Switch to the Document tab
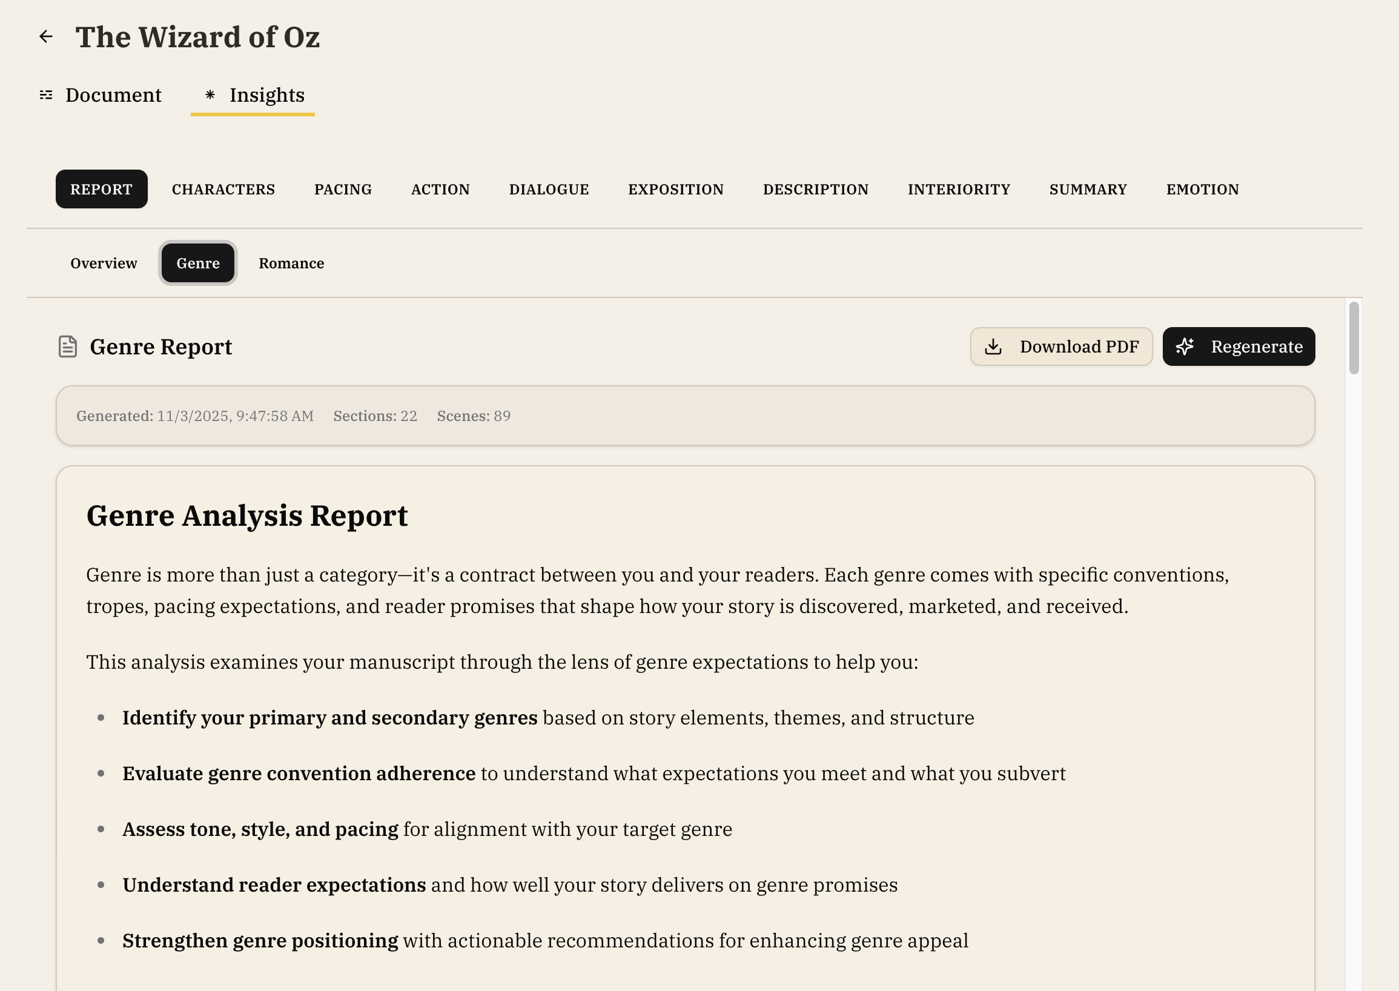 [113, 95]
